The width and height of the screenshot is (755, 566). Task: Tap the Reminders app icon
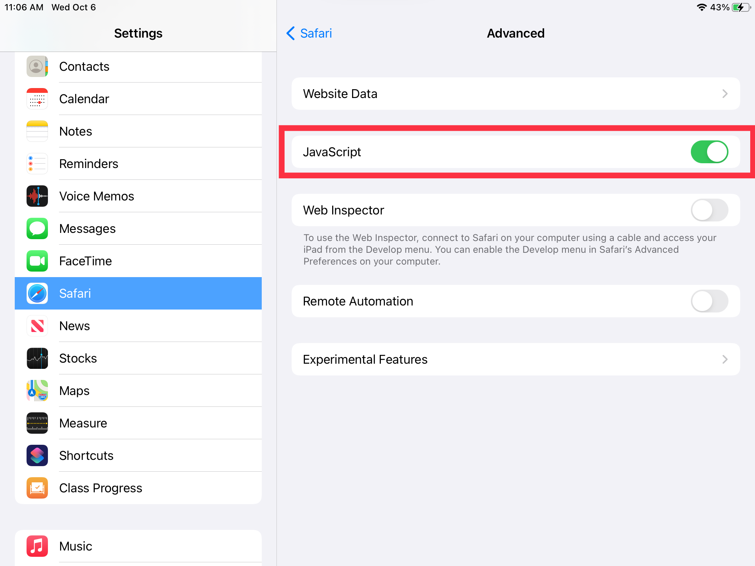pyautogui.click(x=37, y=164)
